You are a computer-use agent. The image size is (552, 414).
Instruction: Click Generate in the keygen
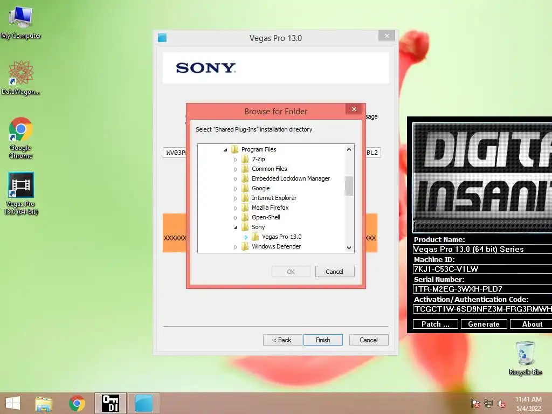[484, 324]
